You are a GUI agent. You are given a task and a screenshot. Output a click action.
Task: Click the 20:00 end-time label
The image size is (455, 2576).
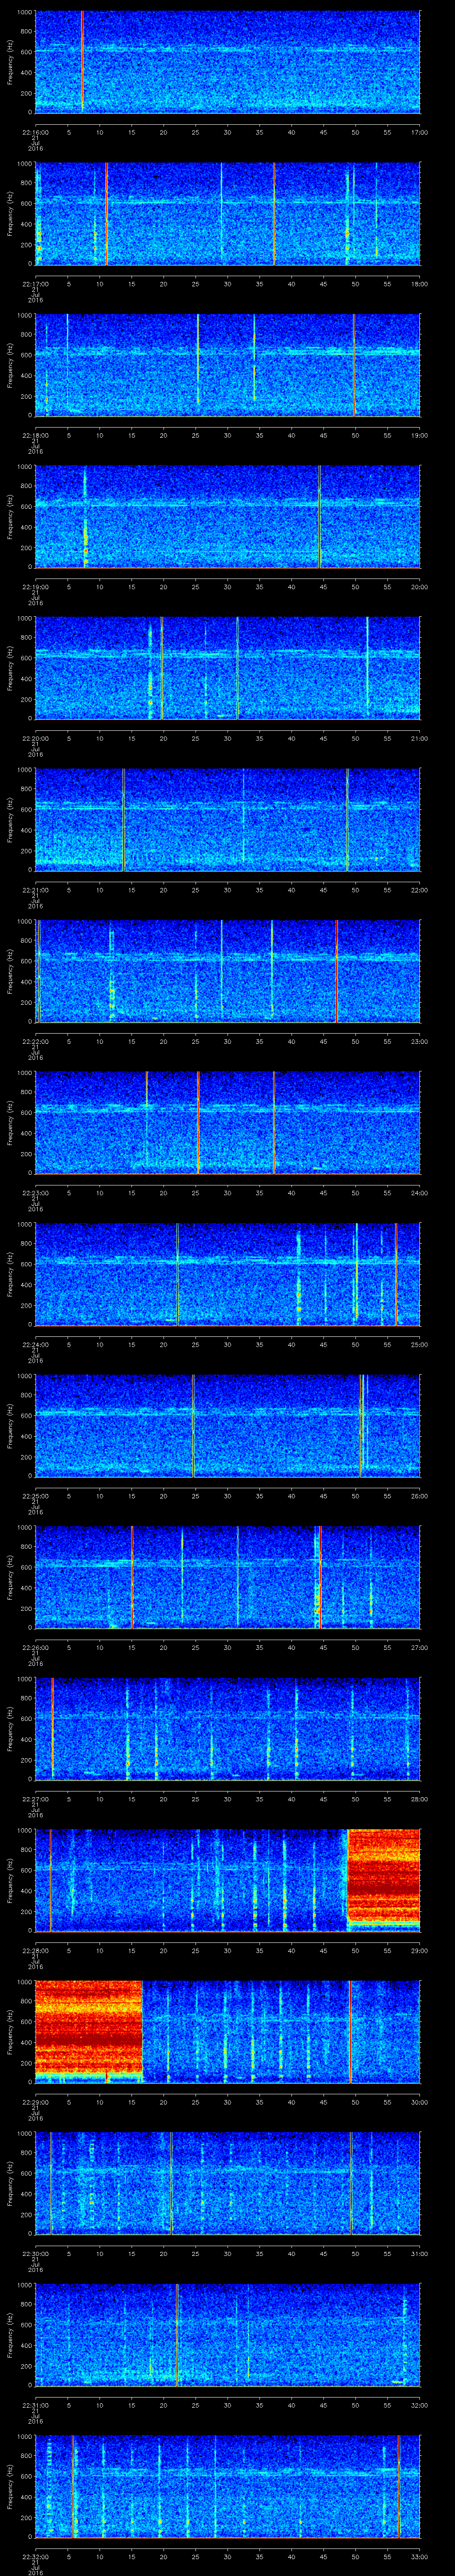(x=419, y=586)
